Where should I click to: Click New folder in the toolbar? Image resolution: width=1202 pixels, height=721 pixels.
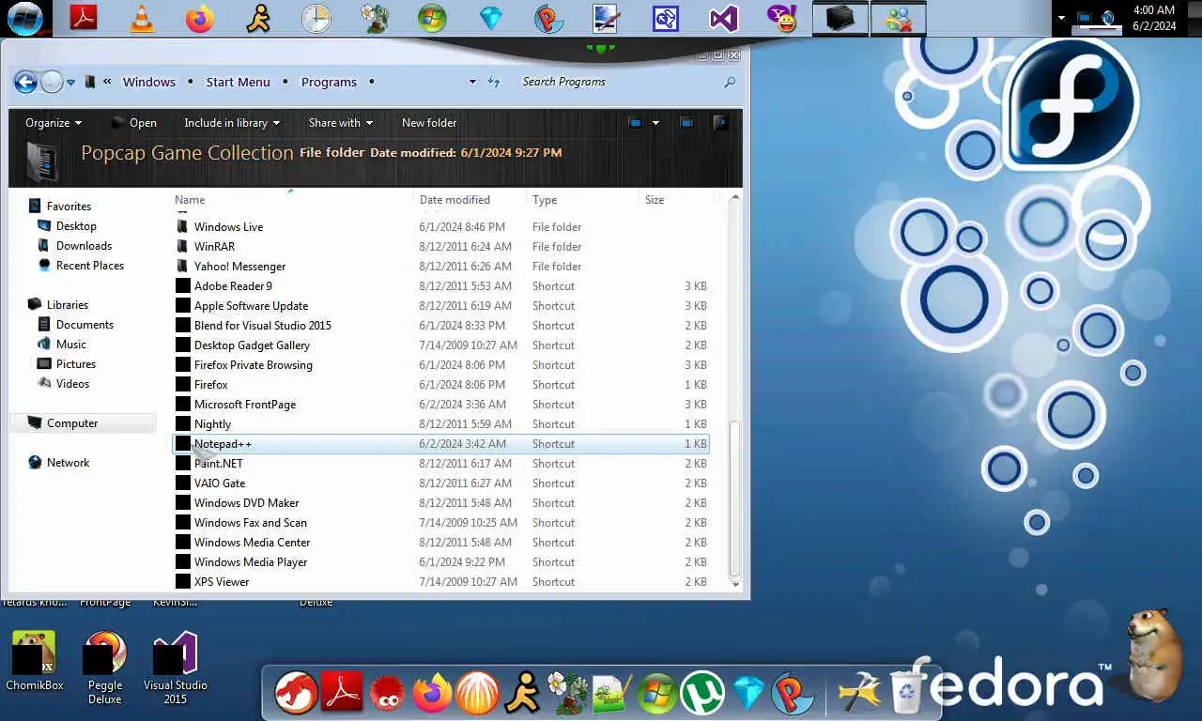[x=429, y=123]
